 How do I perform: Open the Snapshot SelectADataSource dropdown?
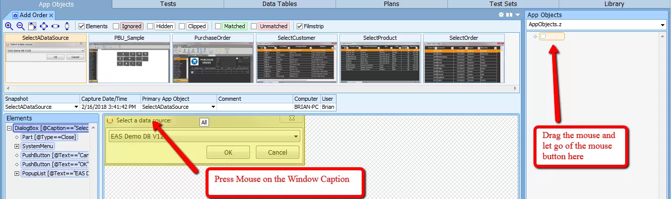[42, 107]
